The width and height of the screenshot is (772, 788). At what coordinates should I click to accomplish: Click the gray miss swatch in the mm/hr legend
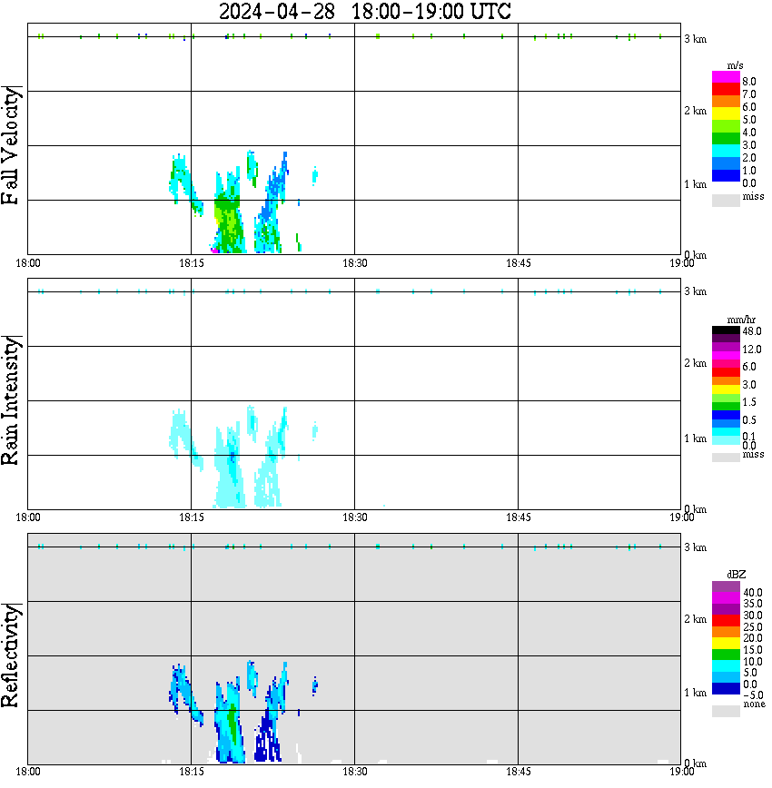tap(726, 458)
